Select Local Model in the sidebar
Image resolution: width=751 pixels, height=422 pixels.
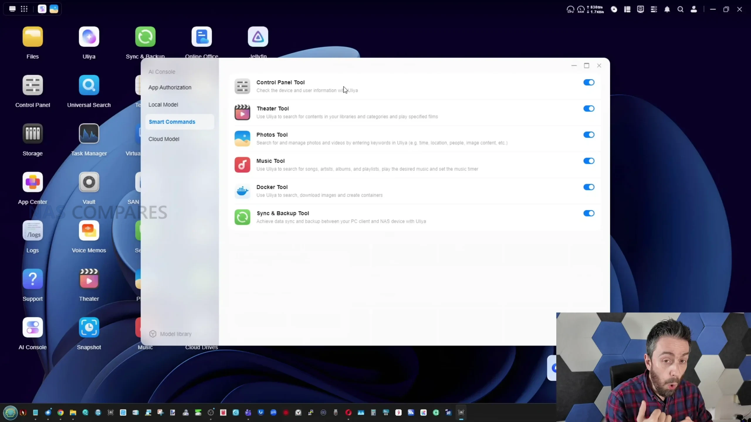pos(163,105)
